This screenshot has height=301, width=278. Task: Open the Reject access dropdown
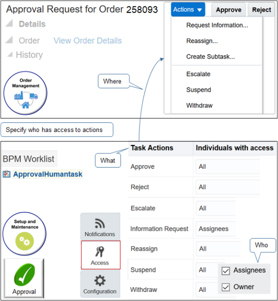click(228, 187)
